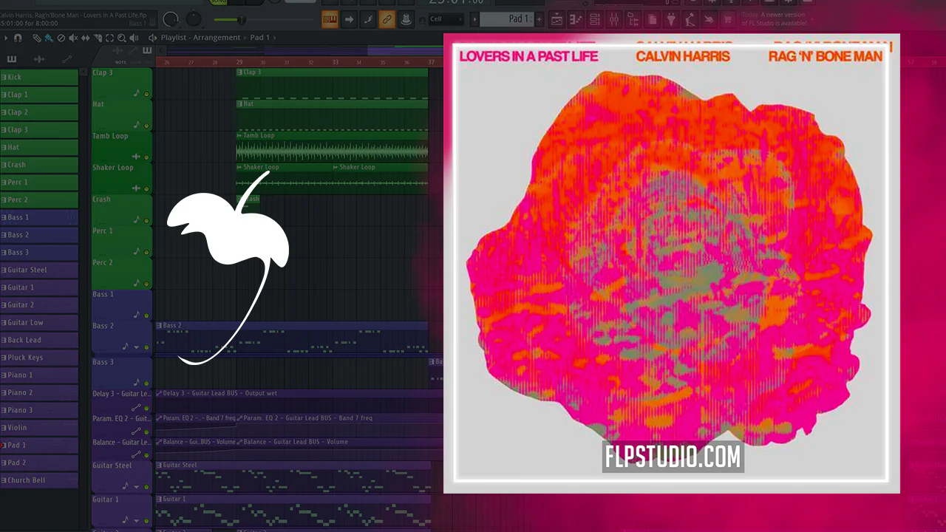This screenshot has height=532, width=946.
Task: Open the Mixer view icon
Action: tap(614, 19)
